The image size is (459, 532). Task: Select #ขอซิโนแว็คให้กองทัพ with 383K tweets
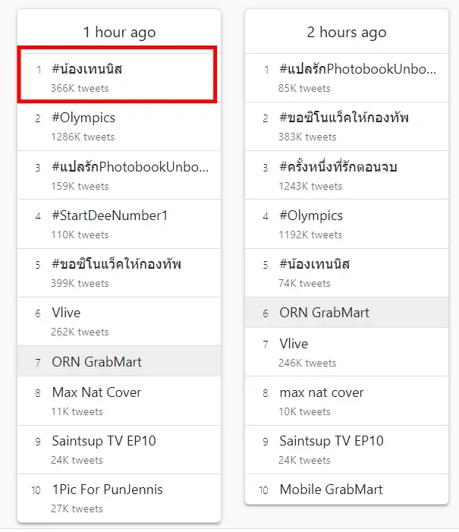(x=344, y=118)
